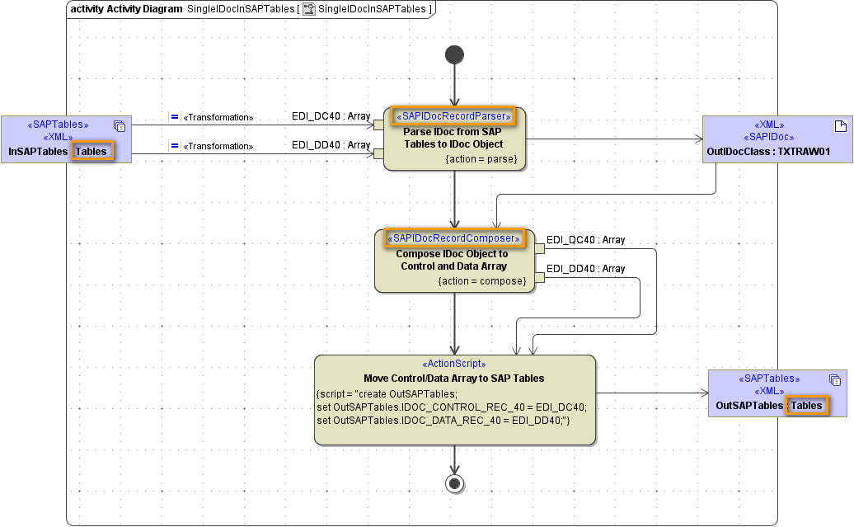The width and height of the screenshot is (854, 527).
Task: Click 'EDI_DC40 : Array' label near parser
Action: (x=331, y=116)
